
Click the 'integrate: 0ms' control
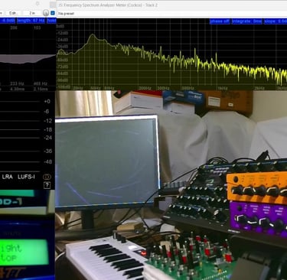246,21
